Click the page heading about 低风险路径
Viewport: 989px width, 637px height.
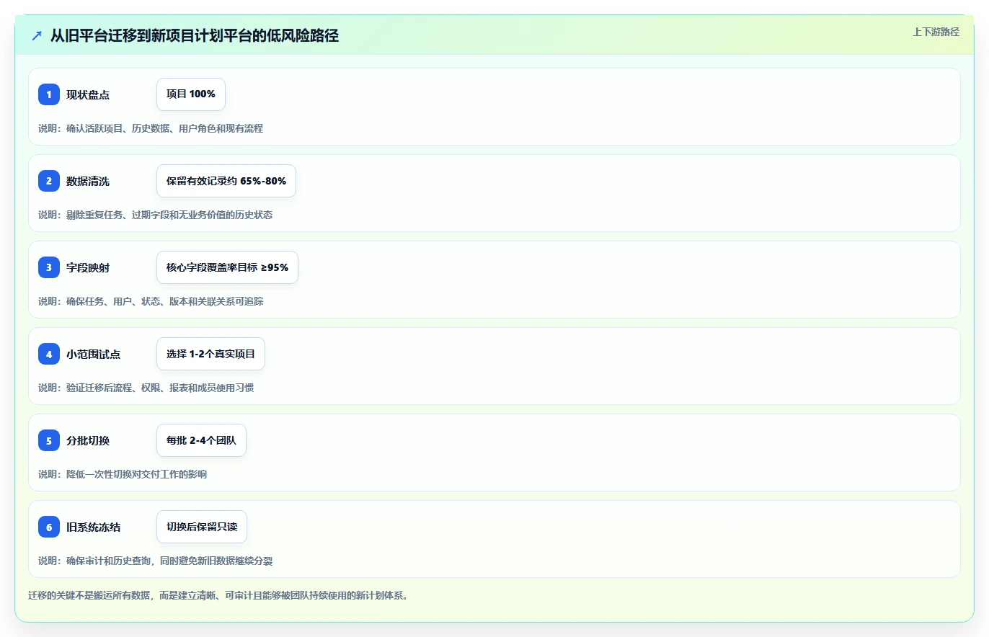pyautogui.click(x=195, y=35)
